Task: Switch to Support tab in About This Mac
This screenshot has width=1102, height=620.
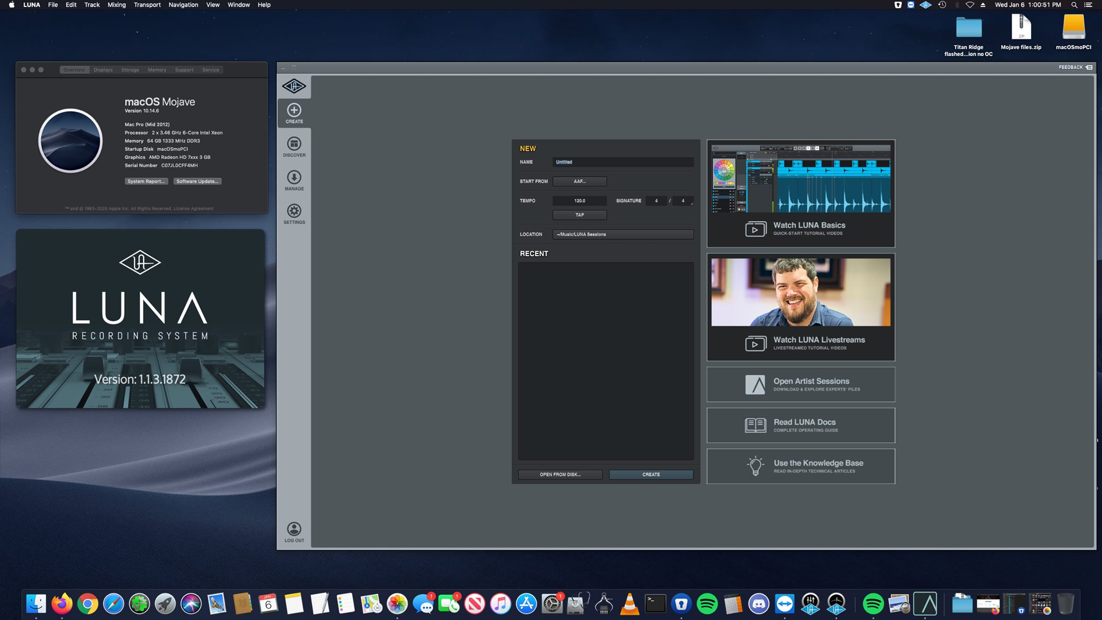Action: 184,70
